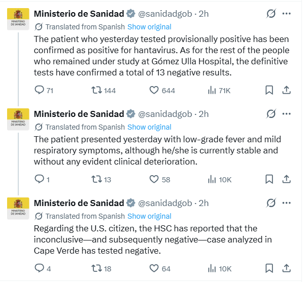This screenshot has width=306, height=282.
Task: Open the more options menu on second tweet
Action: tap(286, 114)
